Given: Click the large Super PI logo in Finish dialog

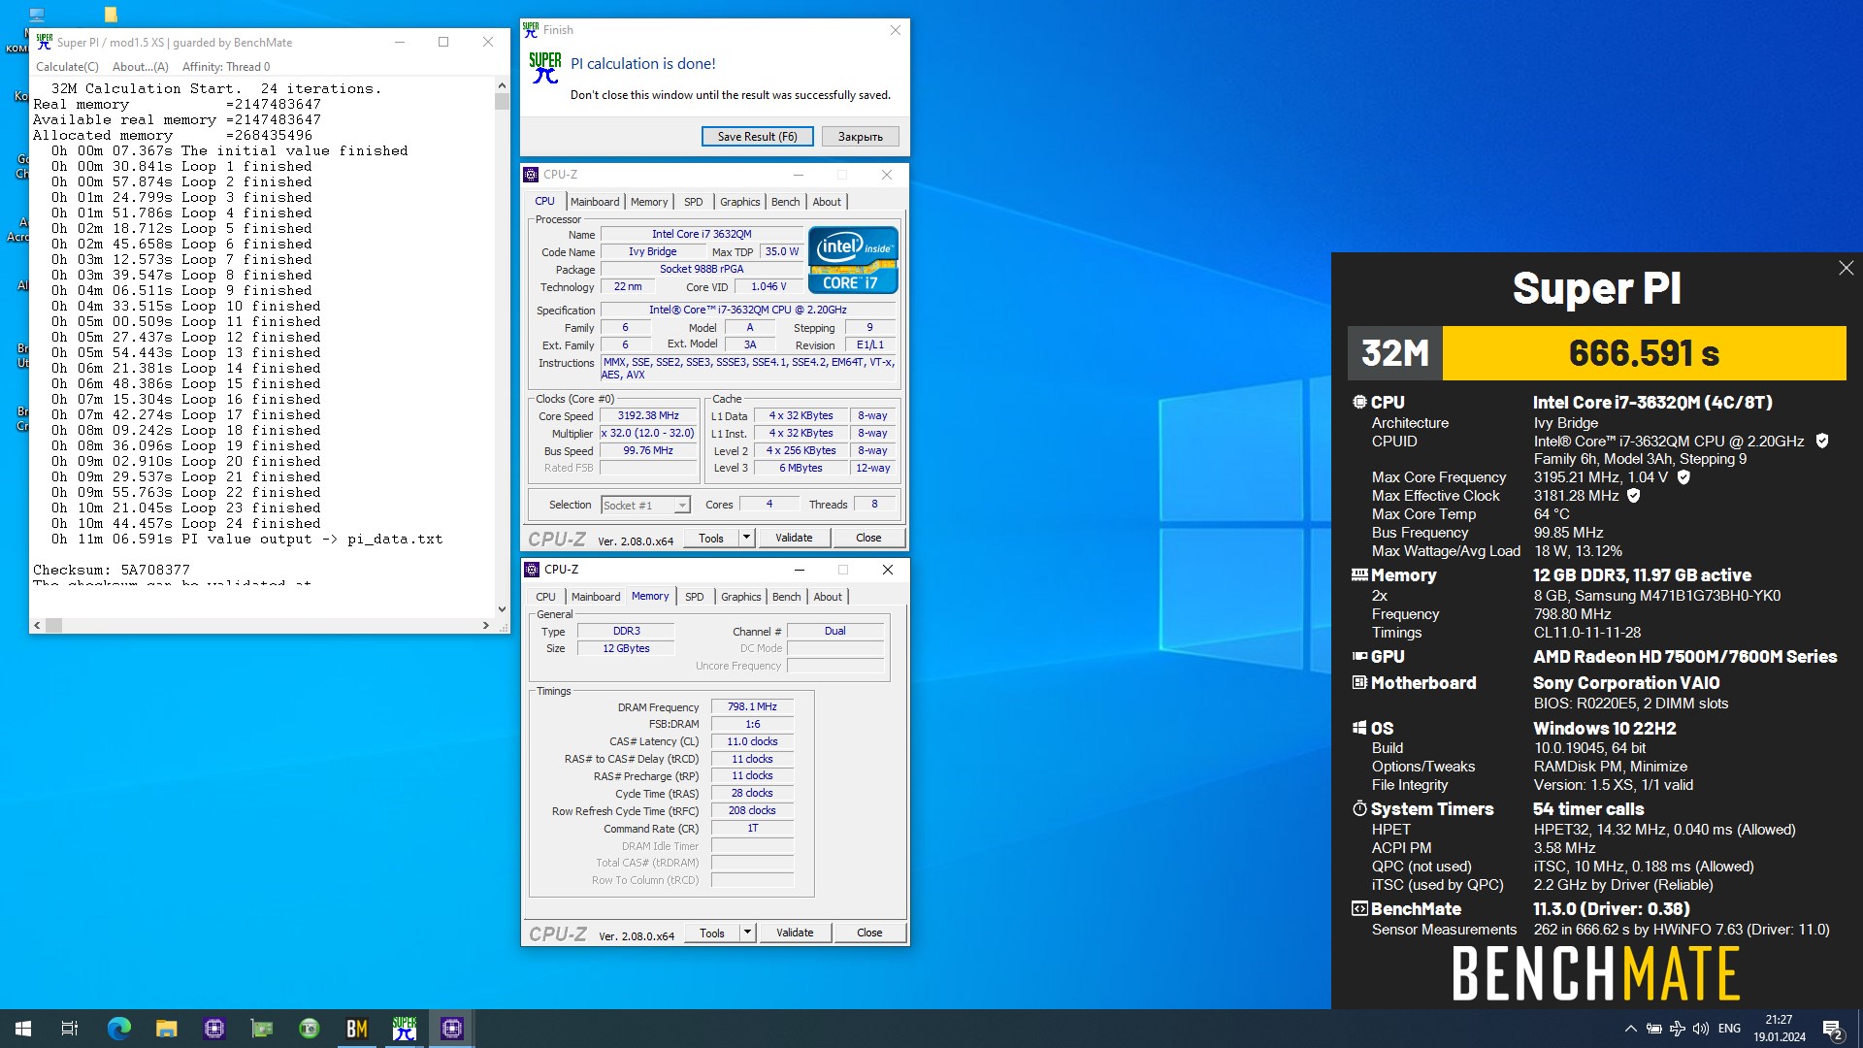Looking at the screenshot, I should (545, 68).
